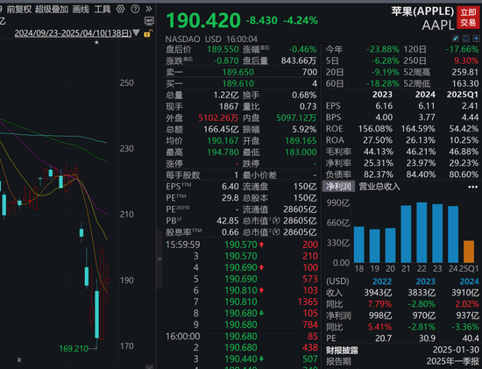This screenshot has height=369, width=482.
Task: Click the monitor display icon above the chart
Action: 149,21
